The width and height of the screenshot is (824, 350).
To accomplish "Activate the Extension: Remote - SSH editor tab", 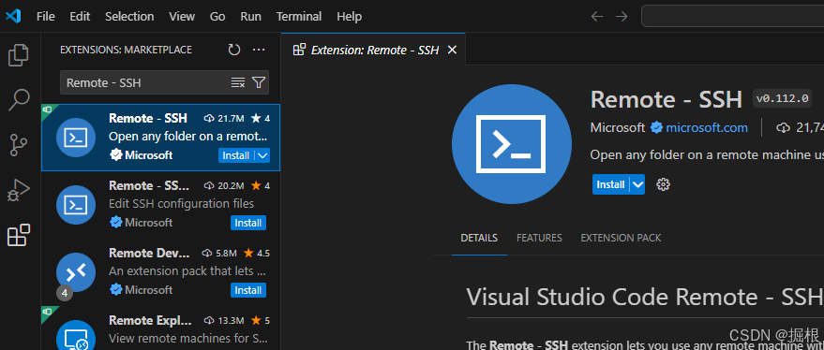I will tap(373, 50).
